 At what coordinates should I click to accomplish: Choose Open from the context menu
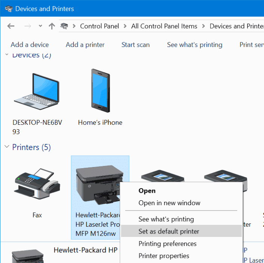pos(181,190)
